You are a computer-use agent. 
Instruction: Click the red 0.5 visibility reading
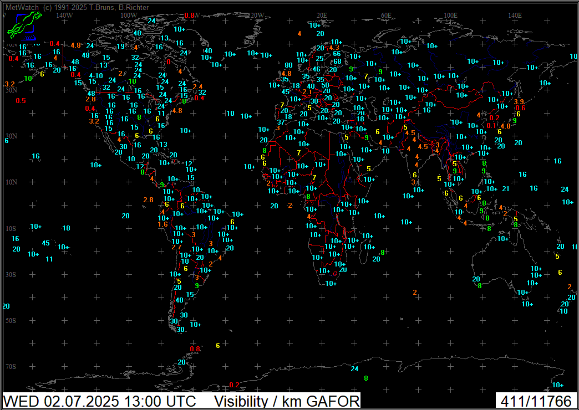click(21, 101)
